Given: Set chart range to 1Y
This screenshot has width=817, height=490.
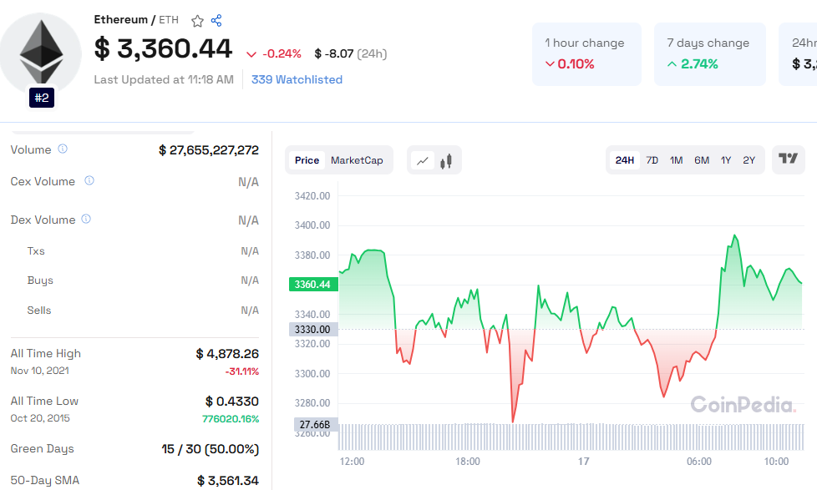Looking at the screenshot, I should pos(726,160).
